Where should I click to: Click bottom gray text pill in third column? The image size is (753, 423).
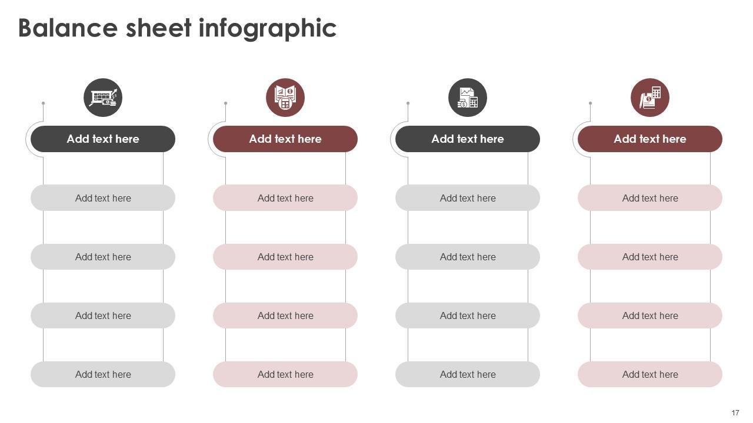tap(468, 374)
